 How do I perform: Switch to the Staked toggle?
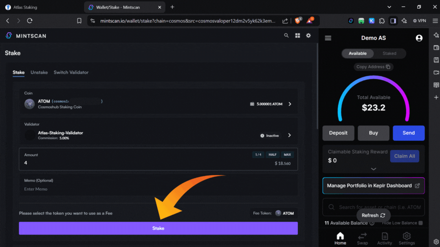pyautogui.click(x=389, y=53)
